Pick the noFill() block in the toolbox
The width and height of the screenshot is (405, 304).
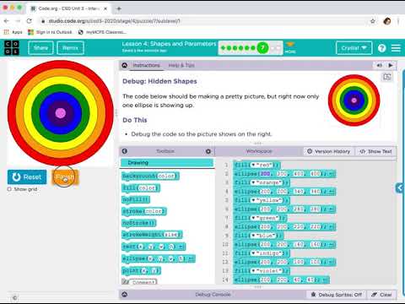point(136,199)
